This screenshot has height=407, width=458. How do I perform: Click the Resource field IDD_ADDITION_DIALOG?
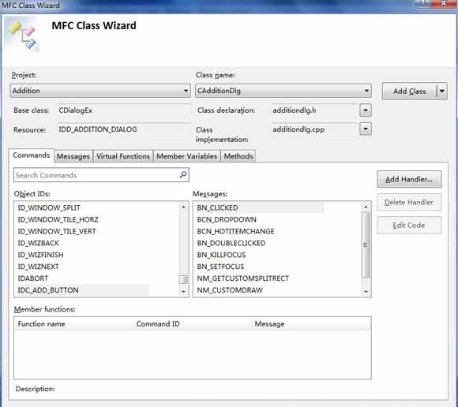pyautogui.click(x=123, y=129)
